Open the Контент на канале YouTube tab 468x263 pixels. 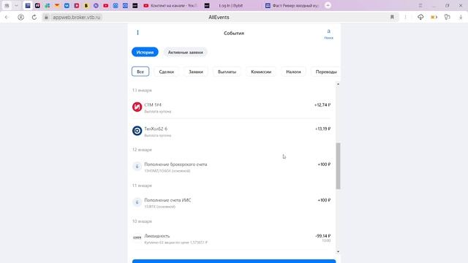[x=170, y=5]
